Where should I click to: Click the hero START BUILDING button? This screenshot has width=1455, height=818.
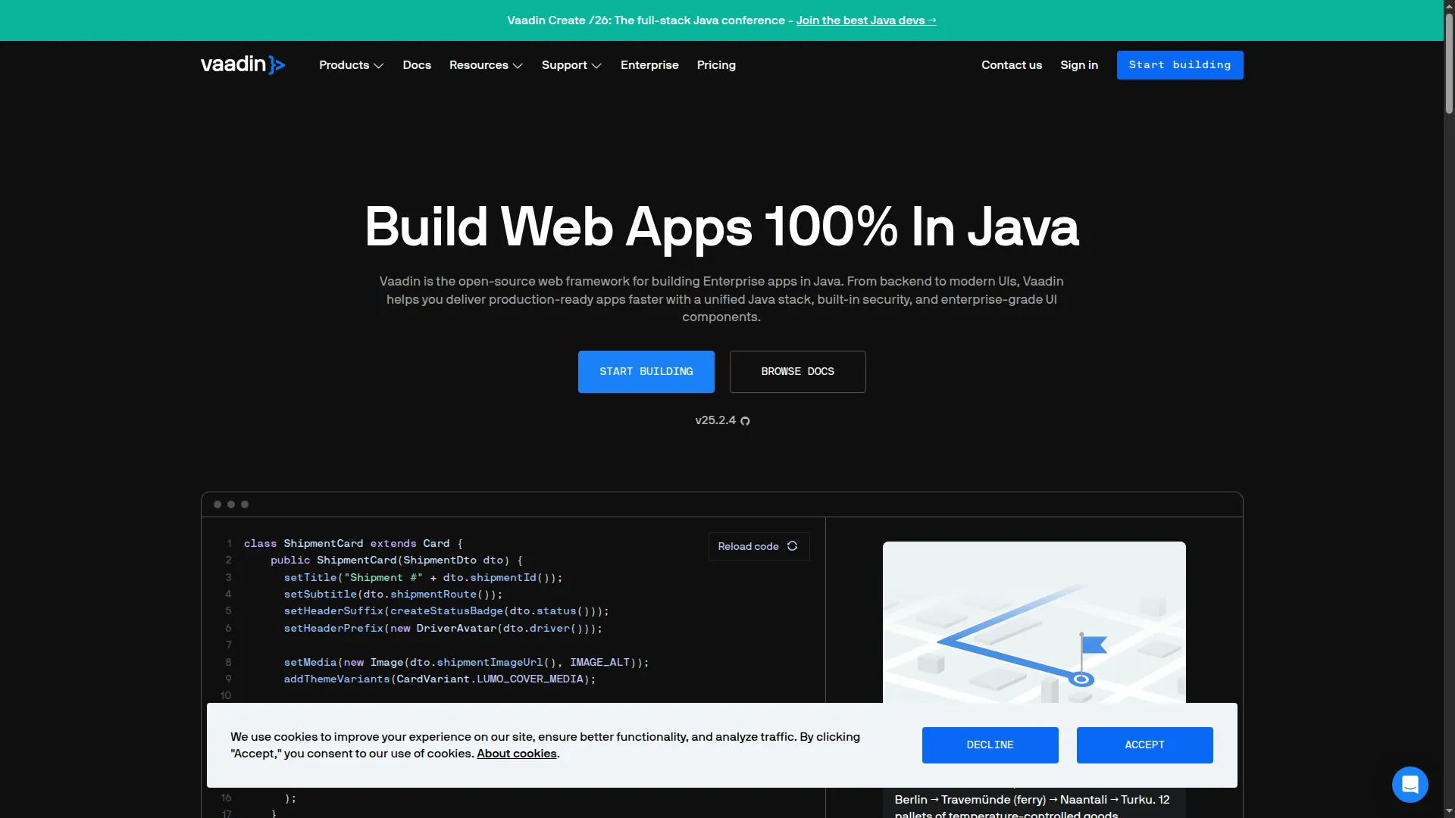coord(646,372)
